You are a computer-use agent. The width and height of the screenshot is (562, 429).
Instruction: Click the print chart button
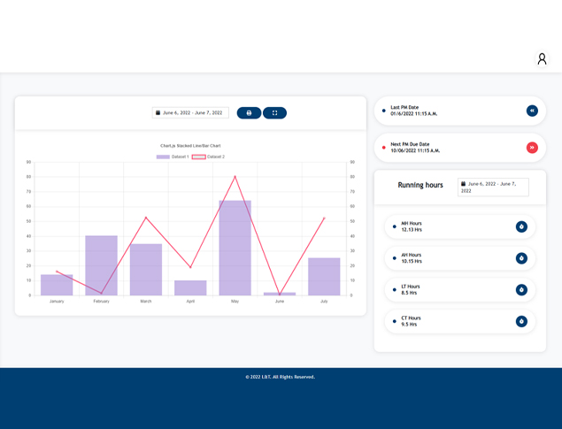pyautogui.click(x=249, y=113)
